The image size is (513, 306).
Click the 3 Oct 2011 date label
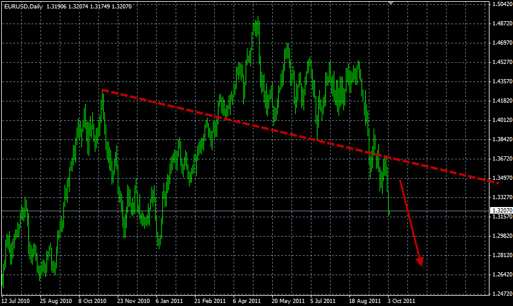point(401,301)
